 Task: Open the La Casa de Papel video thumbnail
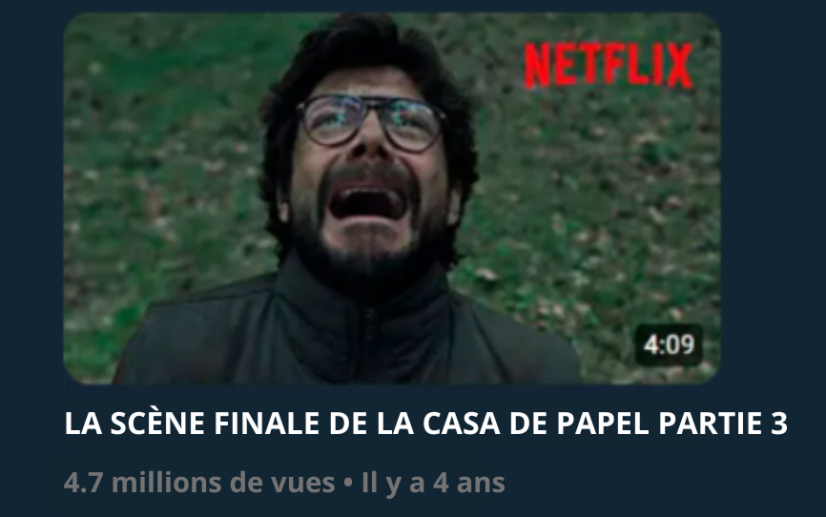point(392,198)
